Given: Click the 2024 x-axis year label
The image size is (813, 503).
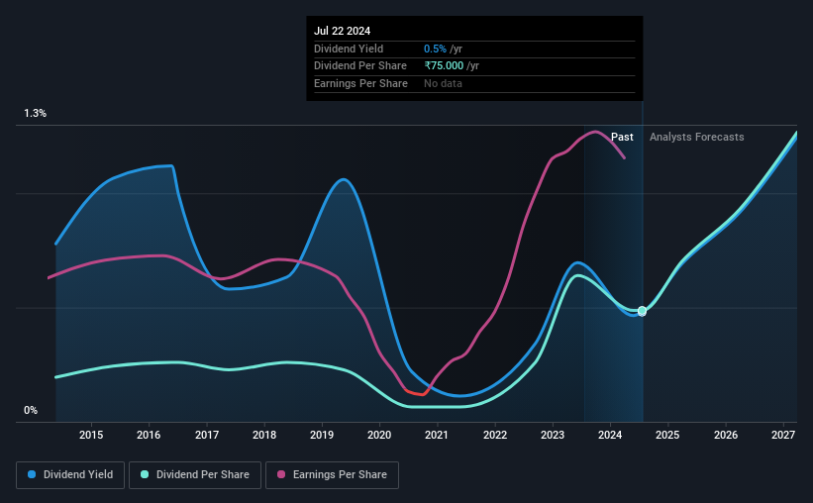Looking at the screenshot, I should pyautogui.click(x=610, y=435).
